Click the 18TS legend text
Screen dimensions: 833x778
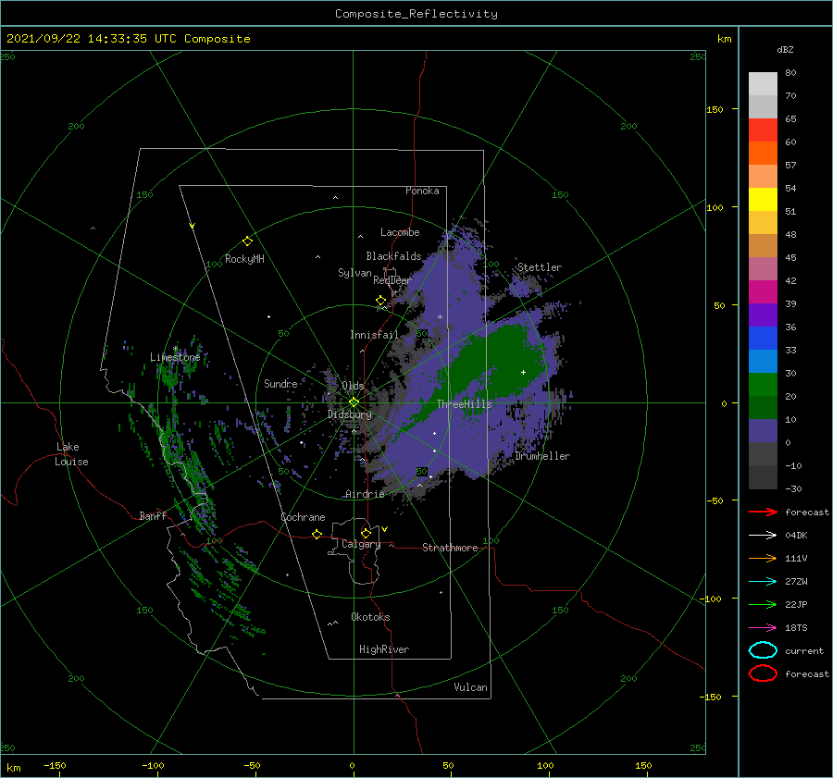[x=796, y=628]
